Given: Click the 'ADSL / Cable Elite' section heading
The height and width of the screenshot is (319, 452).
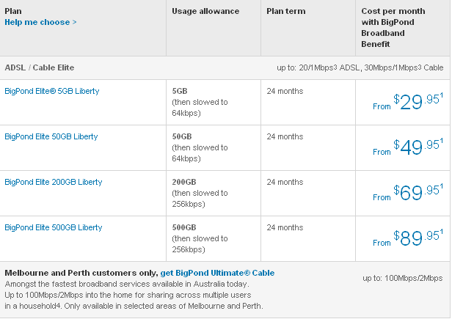Looking at the screenshot, I should click(x=40, y=67).
